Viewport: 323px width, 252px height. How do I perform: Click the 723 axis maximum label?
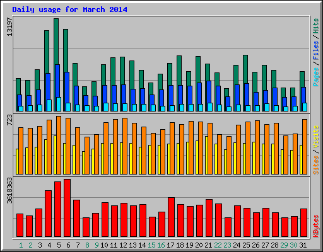pos(9,120)
